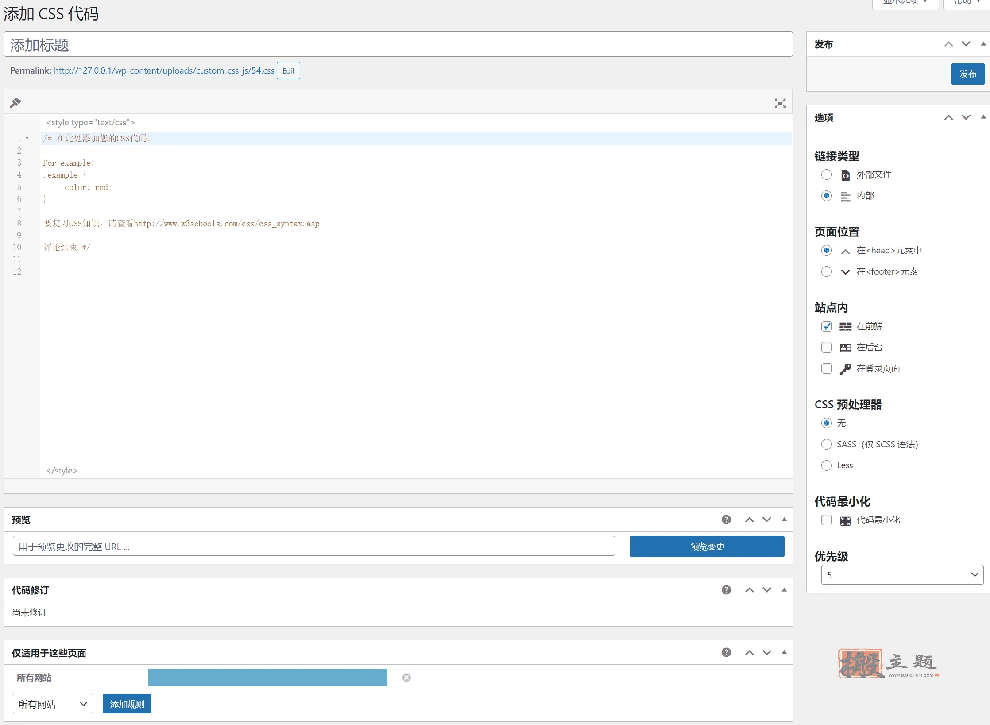Click the blue 发布 button

click(968, 74)
